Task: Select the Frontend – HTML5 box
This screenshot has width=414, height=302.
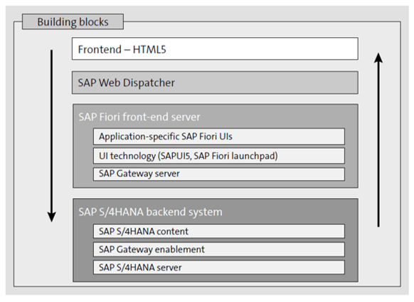Action: tap(215, 48)
